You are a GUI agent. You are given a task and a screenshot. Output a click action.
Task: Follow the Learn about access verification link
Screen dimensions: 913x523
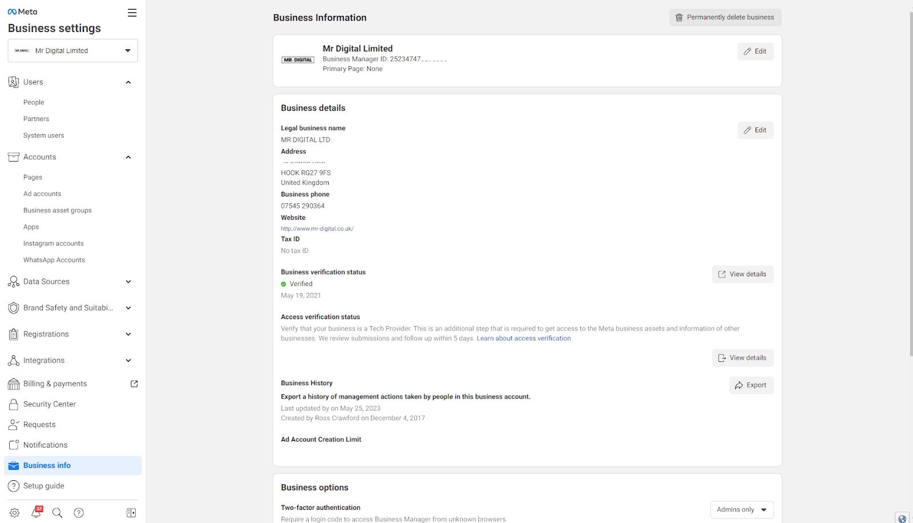[523, 339]
